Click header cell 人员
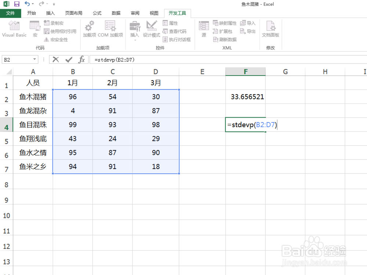 click(x=33, y=83)
